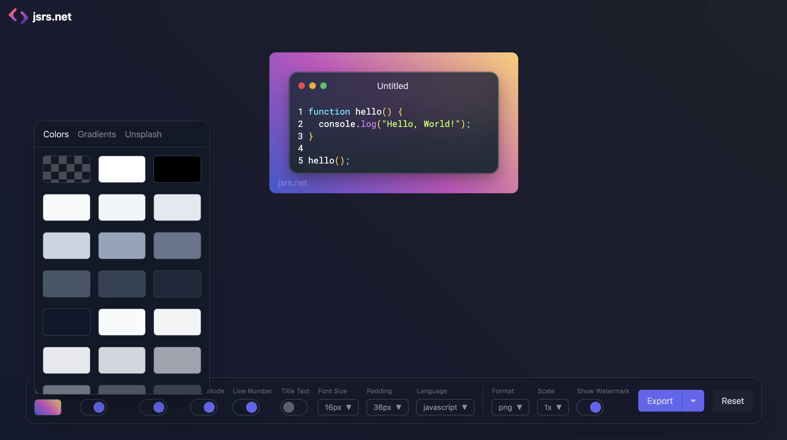The image size is (787, 440).
Task: Click the Untitled window title text
Action: click(x=392, y=86)
